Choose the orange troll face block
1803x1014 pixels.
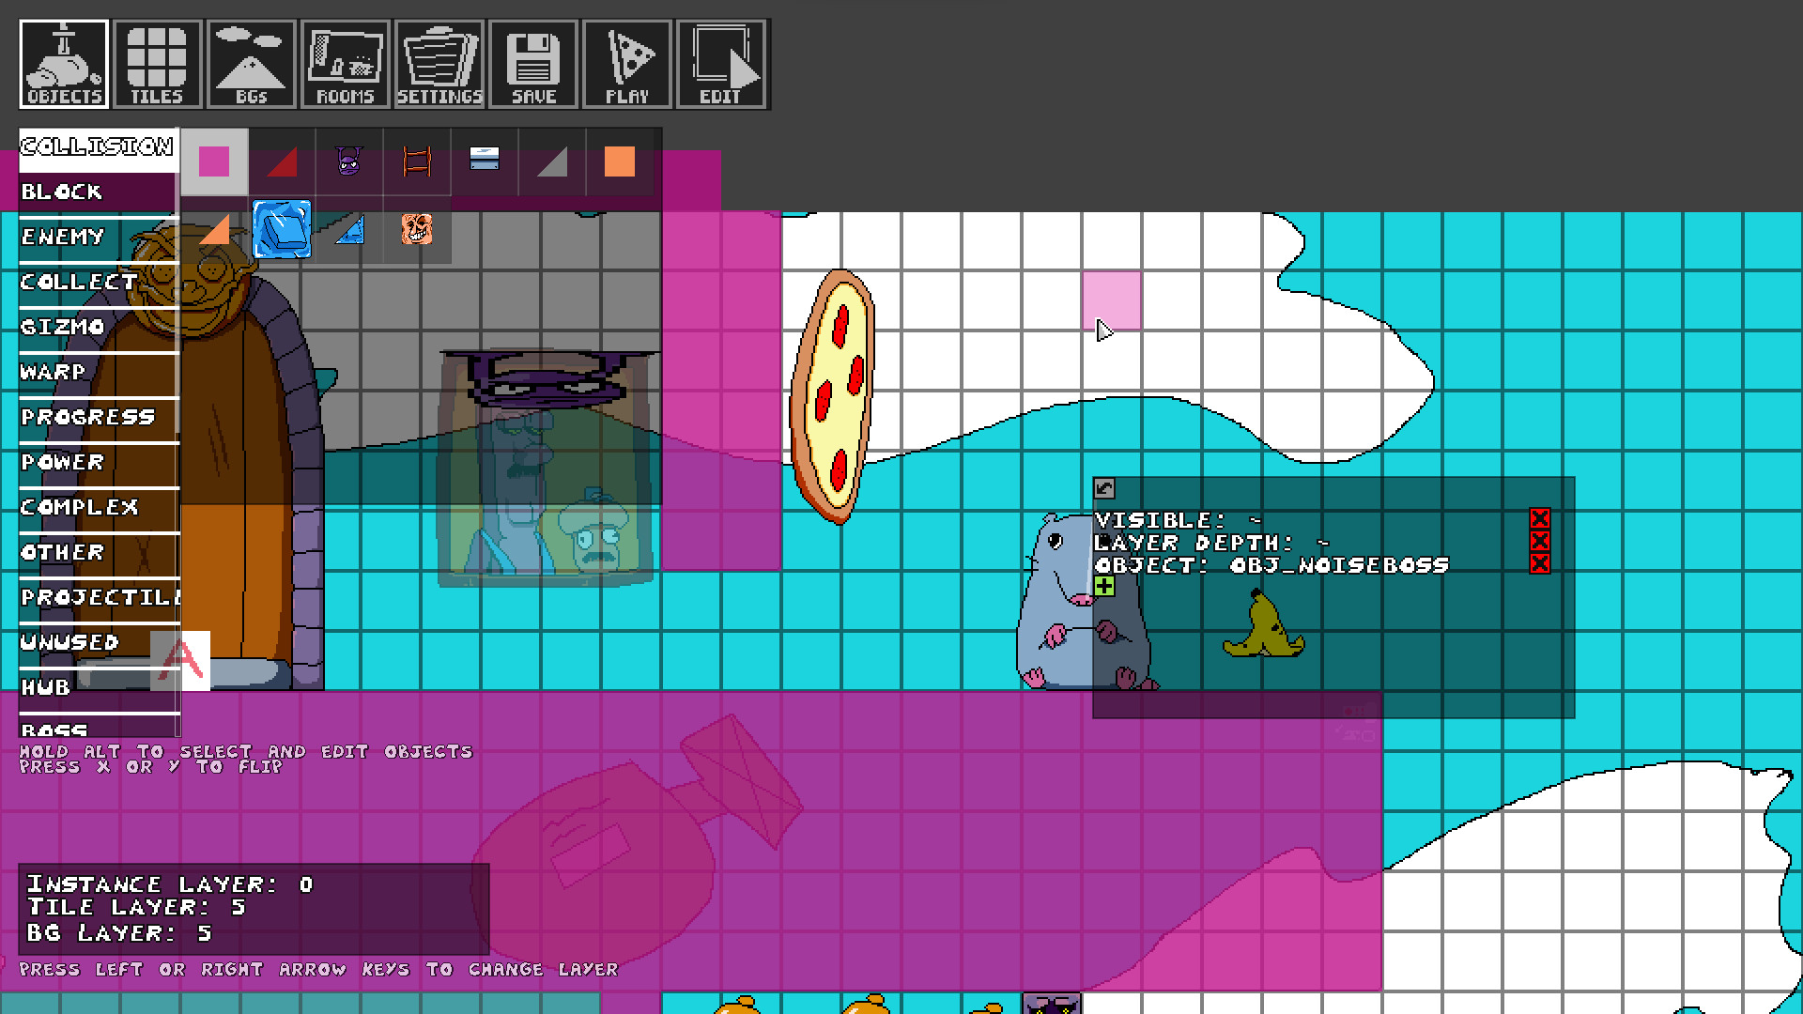(416, 229)
